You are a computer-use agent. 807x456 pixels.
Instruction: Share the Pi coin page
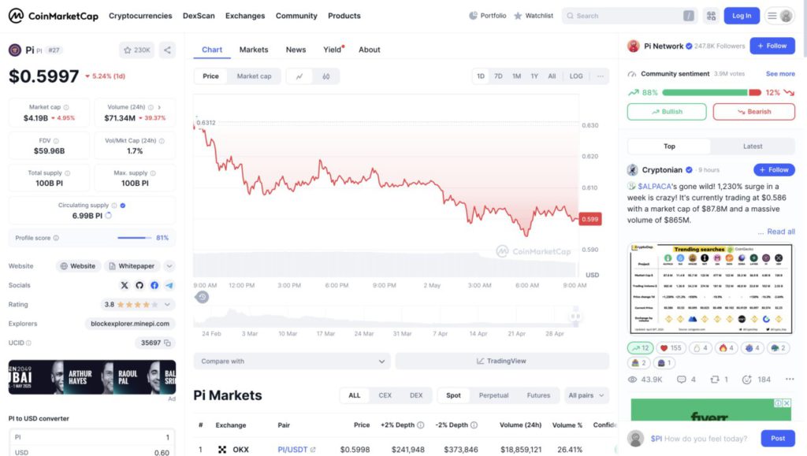[x=167, y=50]
